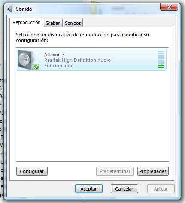Click the empty area of the device list
Image resolution: width=185 pixels, height=203 pixels.
[92, 116]
